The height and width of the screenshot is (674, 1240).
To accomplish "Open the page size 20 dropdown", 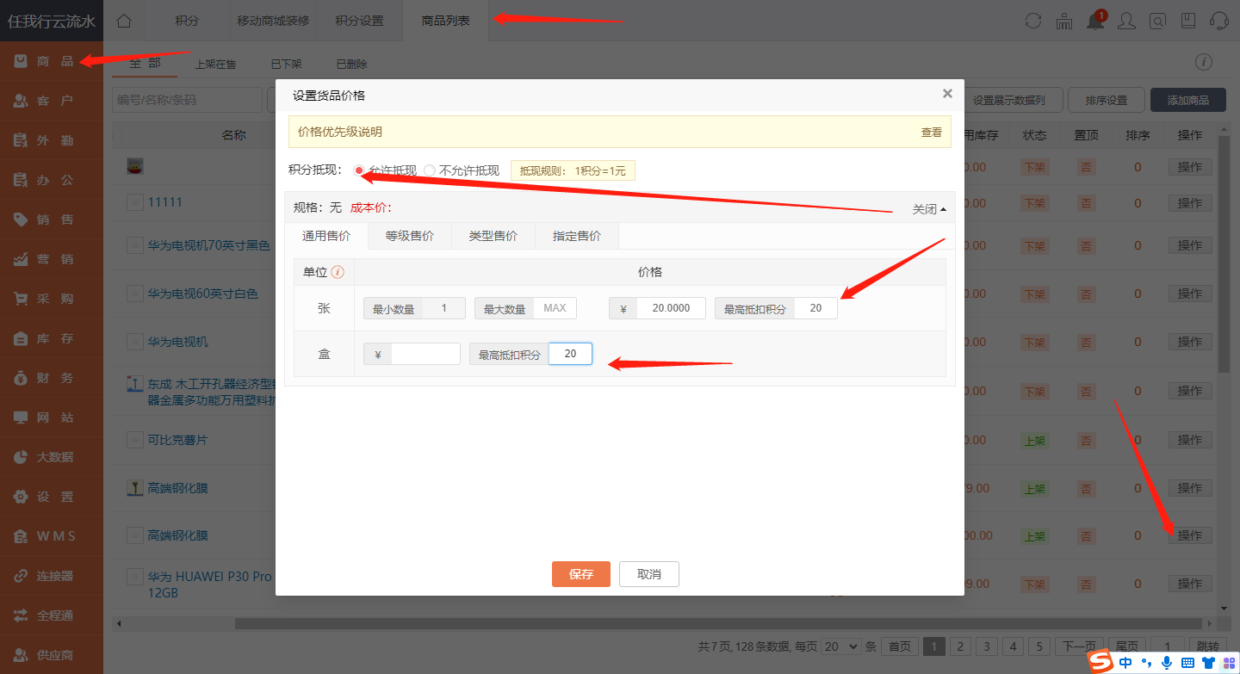I will (840, 646).
